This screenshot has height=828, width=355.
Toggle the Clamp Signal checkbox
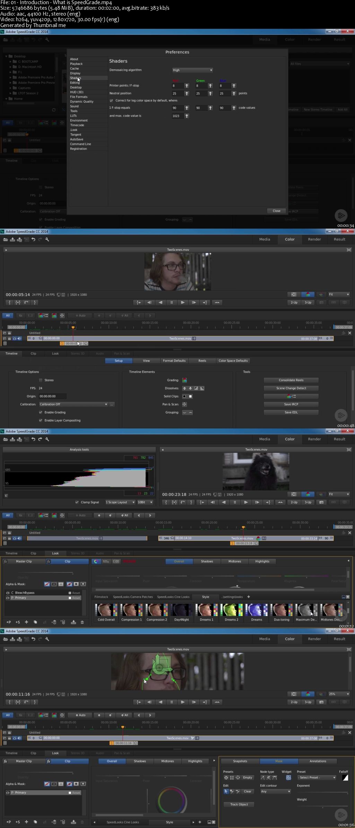click(x=77, y=502)
